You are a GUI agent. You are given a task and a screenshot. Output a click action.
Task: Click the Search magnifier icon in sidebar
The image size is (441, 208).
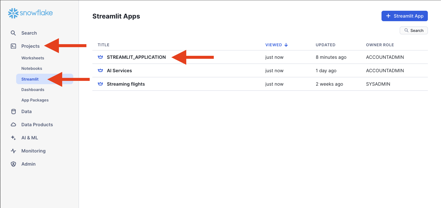13,33
